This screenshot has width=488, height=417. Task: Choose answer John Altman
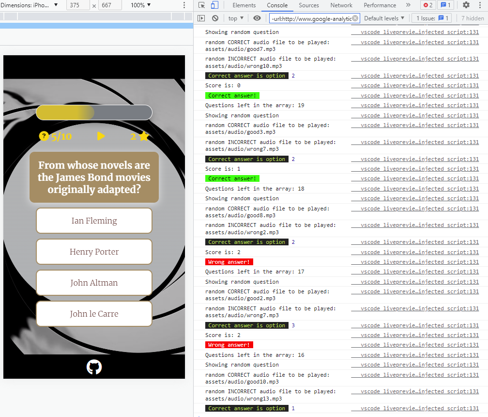(x=94, y=283)
